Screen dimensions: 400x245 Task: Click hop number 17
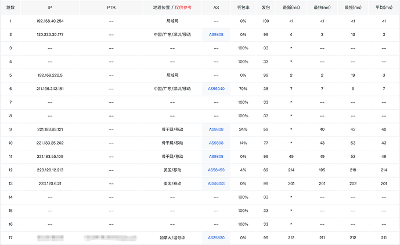point(10,237)
